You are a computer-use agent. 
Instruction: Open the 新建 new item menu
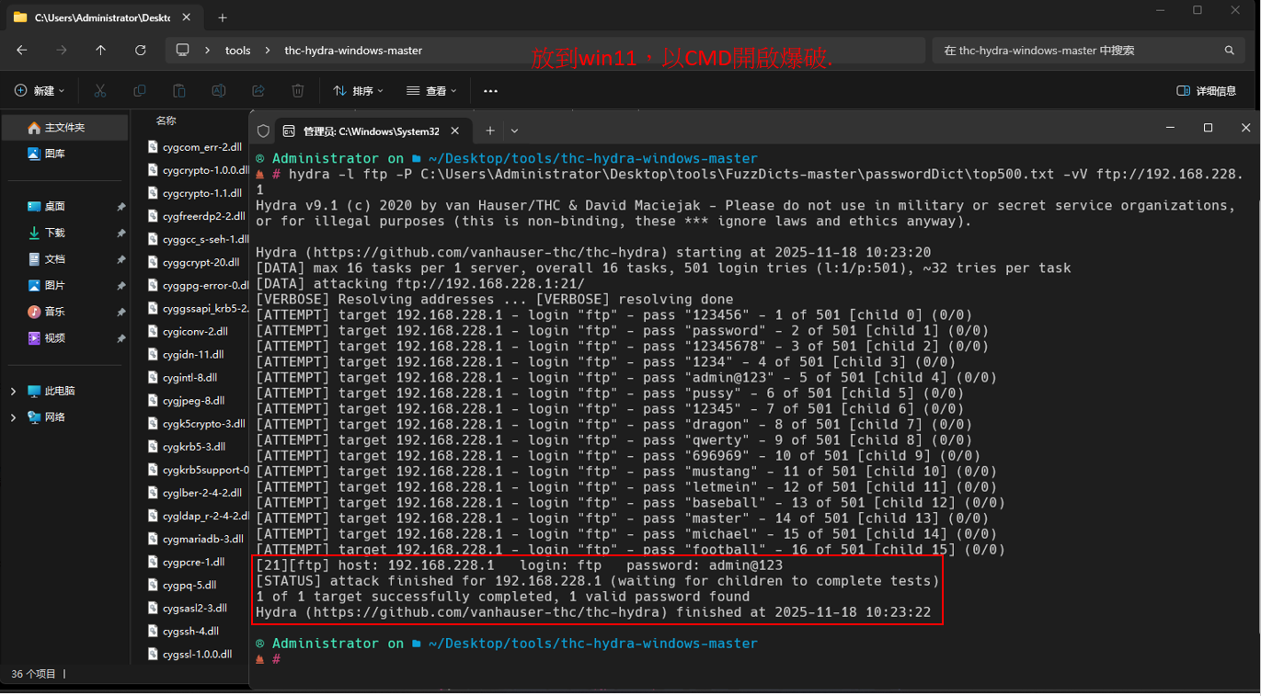[x=40, y=91]
